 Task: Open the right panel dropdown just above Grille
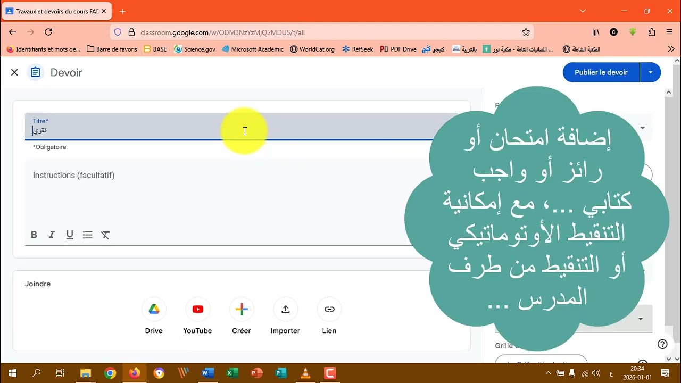[641, 319]
